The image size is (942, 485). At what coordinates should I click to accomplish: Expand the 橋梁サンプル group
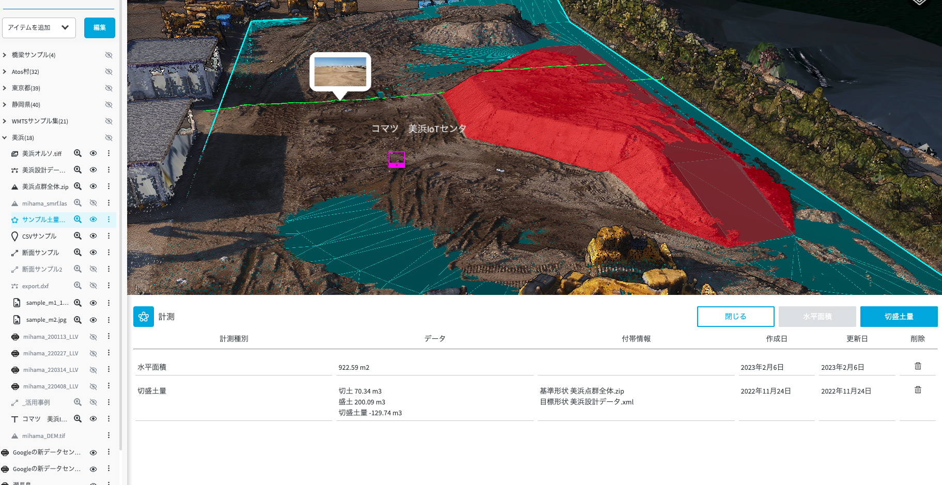pyautogui.click(x=5, y=55)
